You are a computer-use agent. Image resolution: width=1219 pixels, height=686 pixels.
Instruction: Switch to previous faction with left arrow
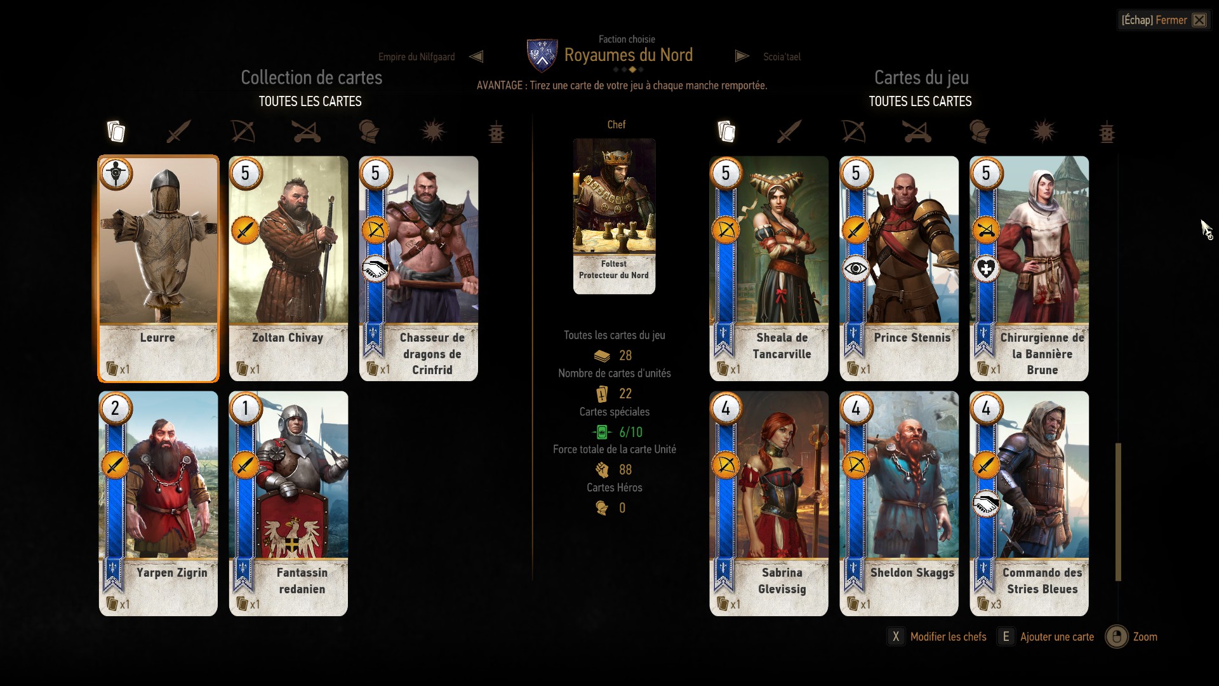tap(476, 57)
